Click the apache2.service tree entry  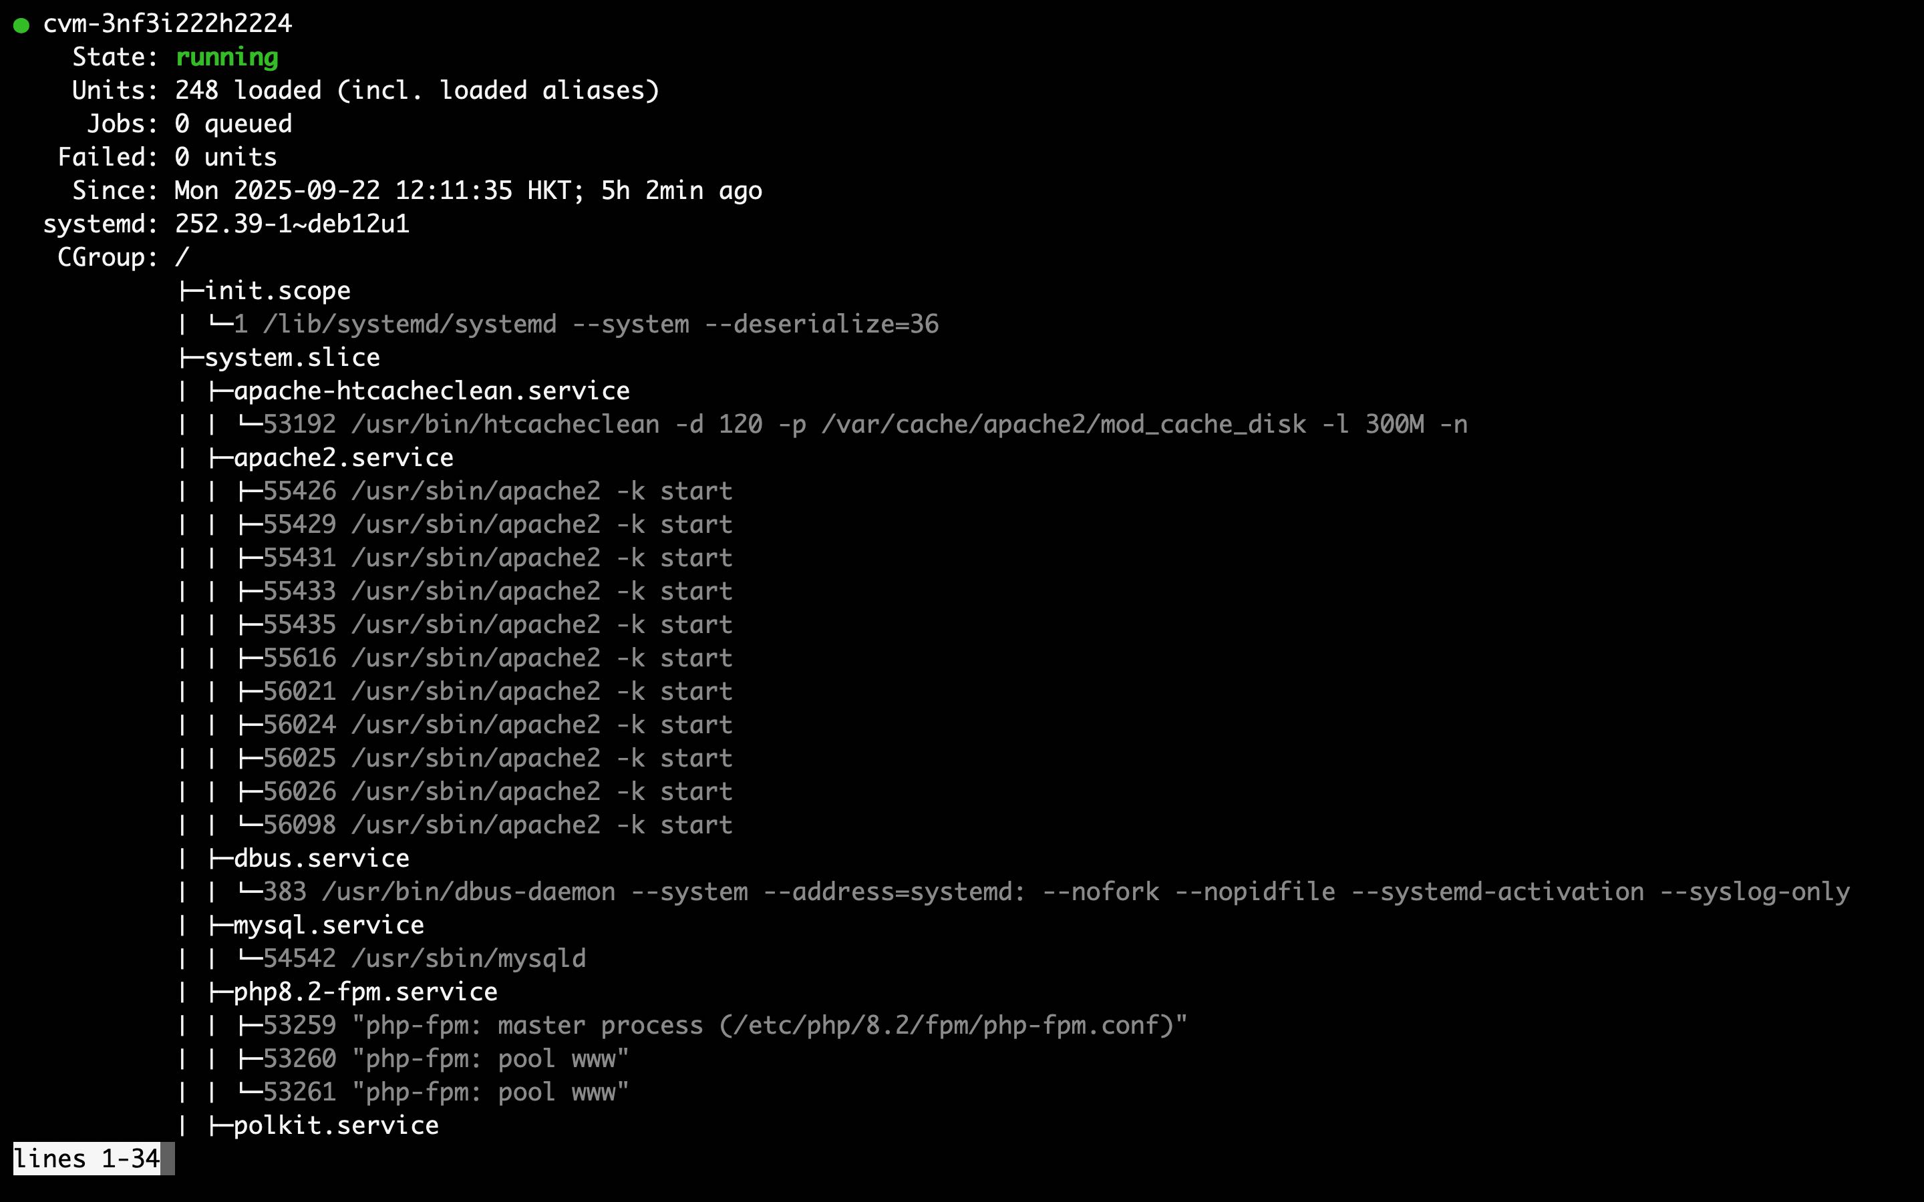click(343, 458)
